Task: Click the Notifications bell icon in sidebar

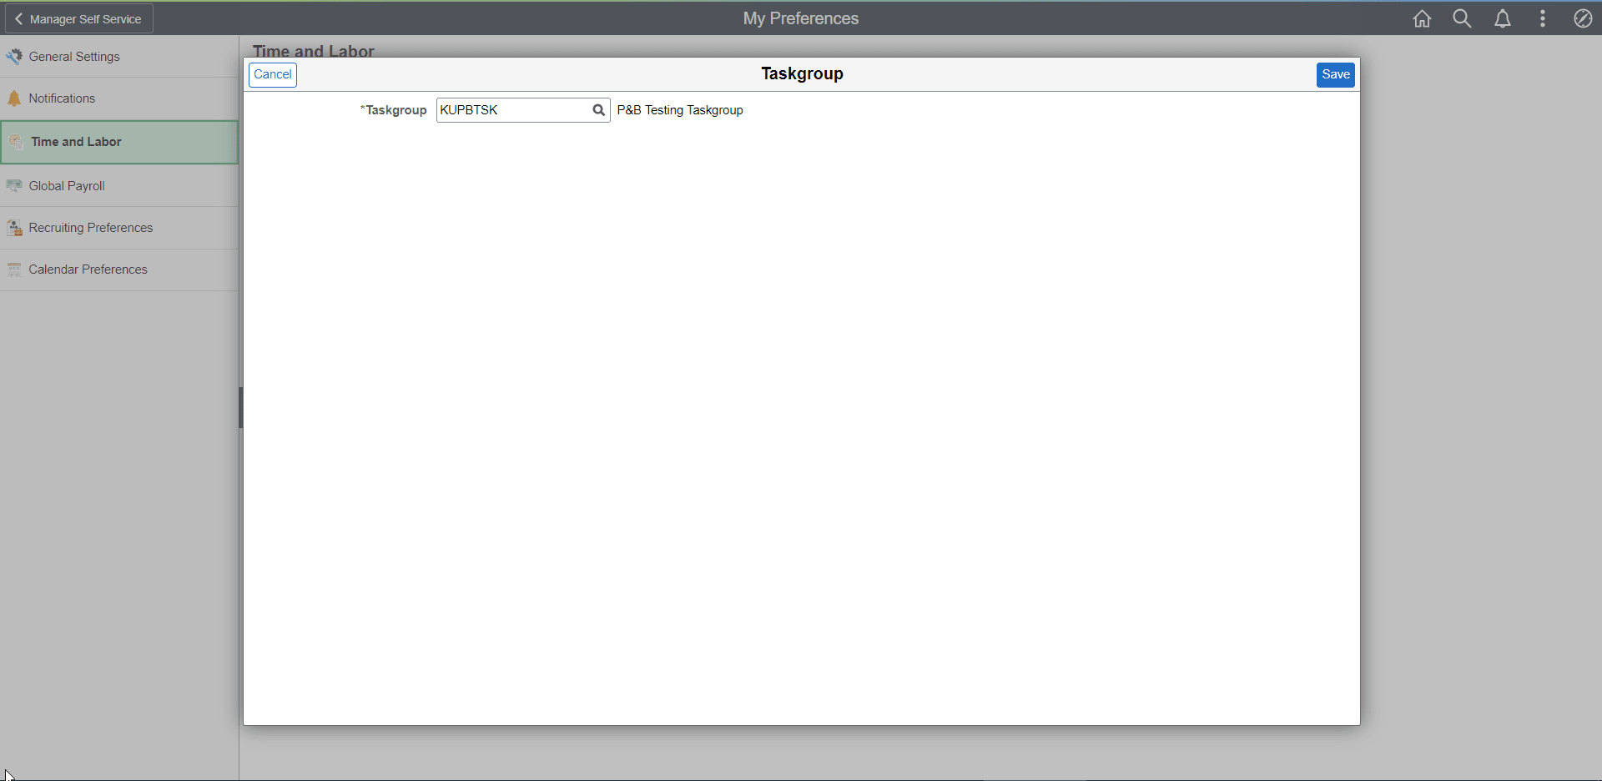Action: coord(14,98)
